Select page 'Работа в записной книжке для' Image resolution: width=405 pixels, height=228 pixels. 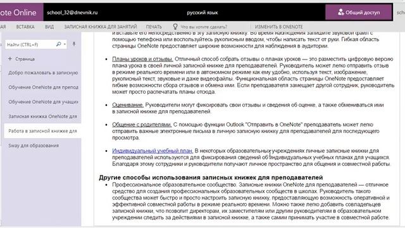coord(43,131)
